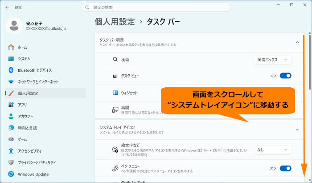The image size is (312, 183).
Task: Click the システム トレイ アイコン header text
Action: 117,127
